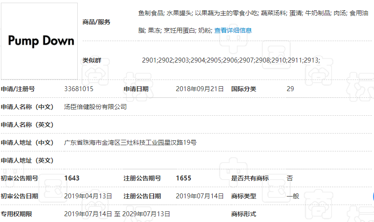Click the 申请/注册号 label
Viewport: 374px width, 222px height.
point(18,89)
